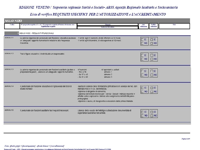Mark NO Auto valutazione for titoli di studio row
This screenshot has height=150, width=200.
click(x=142, y=92)
